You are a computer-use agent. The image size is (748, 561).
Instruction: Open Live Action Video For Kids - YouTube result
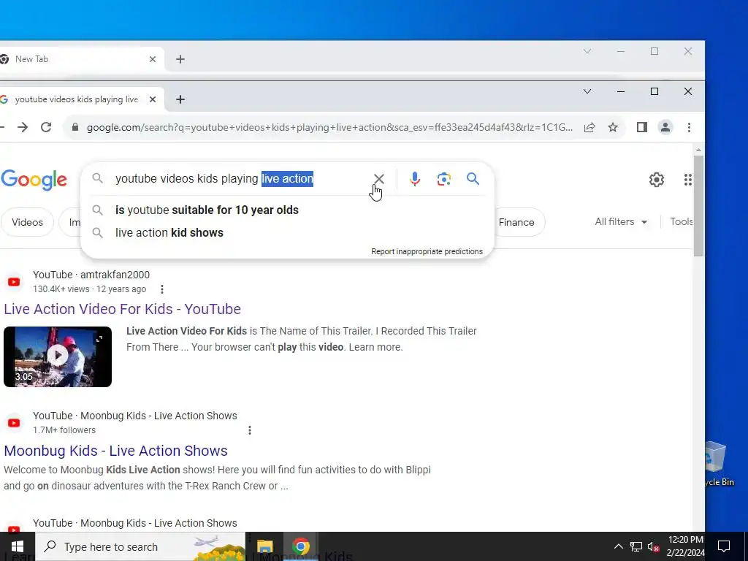click(x=122, y=309)
